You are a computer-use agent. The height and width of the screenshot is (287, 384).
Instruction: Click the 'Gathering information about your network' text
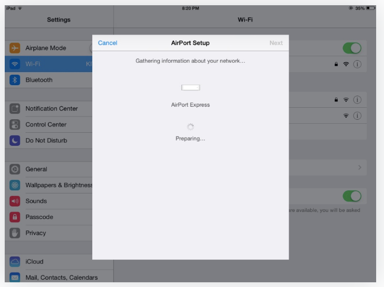point(190,61)
